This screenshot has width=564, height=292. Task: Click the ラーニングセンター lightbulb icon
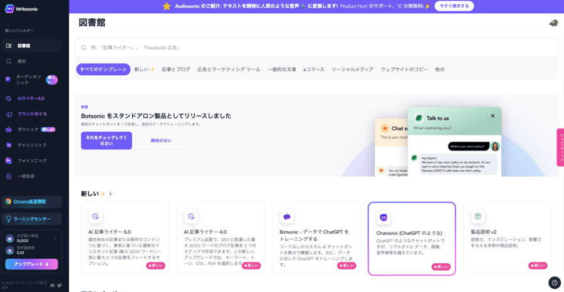coord(8,219)
